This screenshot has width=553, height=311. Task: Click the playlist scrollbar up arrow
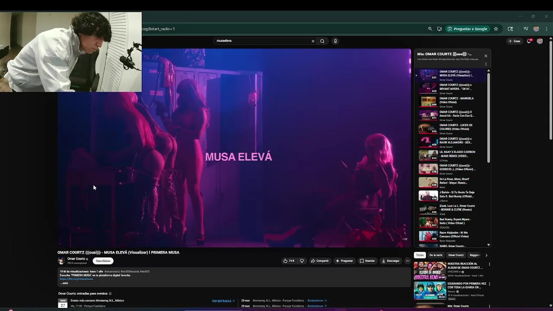coord(489,70)
